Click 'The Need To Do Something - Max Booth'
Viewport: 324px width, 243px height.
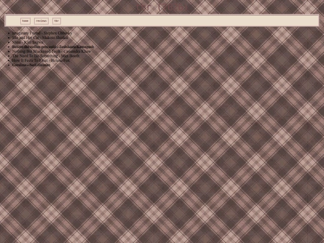tap(46, 56)
